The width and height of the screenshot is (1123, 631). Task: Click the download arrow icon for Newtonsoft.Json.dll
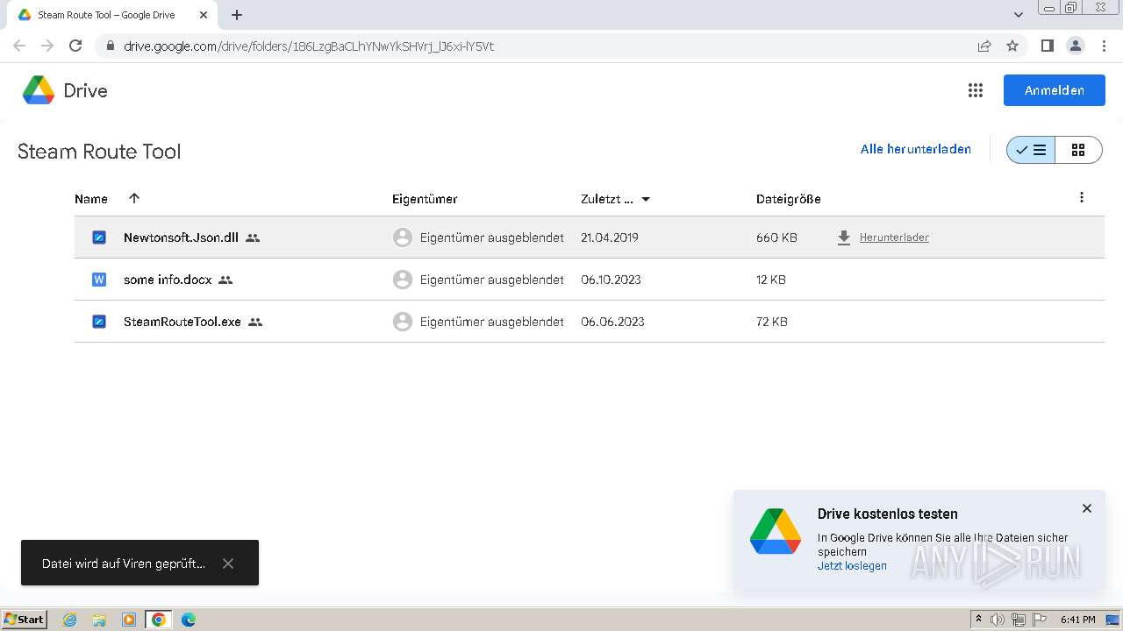click(844, 238)
